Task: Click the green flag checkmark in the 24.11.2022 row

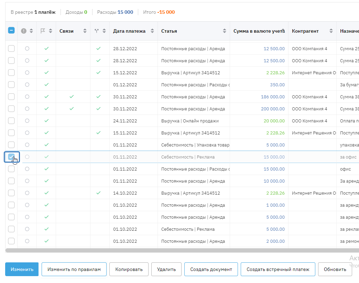Action: pyautogui.click(x=46, y=121)
